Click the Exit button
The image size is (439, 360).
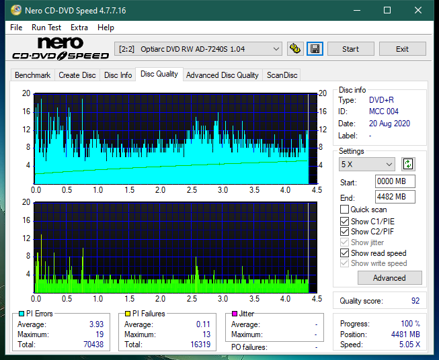click(402, 49)
